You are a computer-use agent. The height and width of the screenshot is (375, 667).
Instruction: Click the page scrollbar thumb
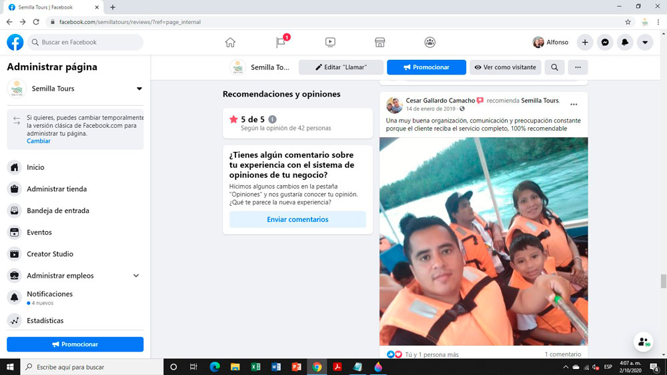(663, 281)
